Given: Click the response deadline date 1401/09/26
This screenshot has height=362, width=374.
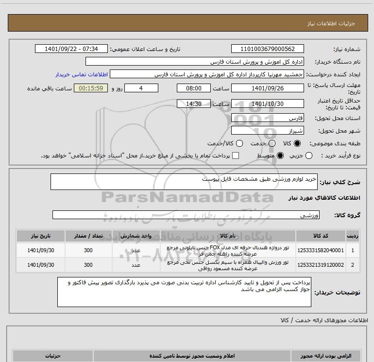Looking at the screenshot, I should pos(267,88).
